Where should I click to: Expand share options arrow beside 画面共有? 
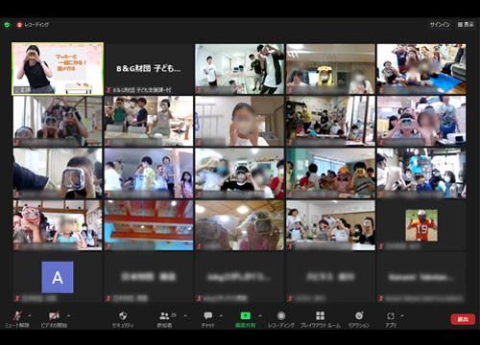[x=260, y=316]
